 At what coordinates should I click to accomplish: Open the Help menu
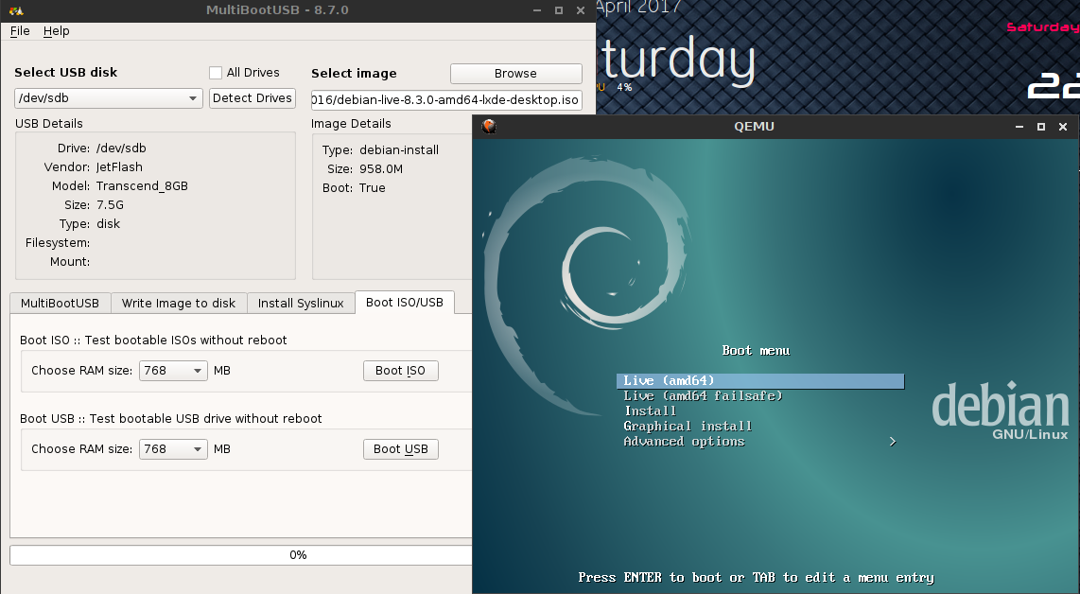(x=57, y=31)
